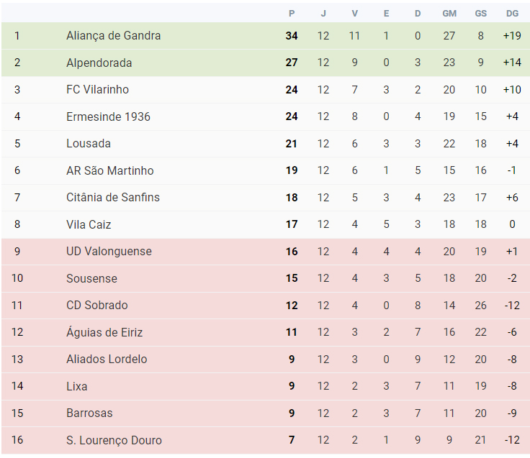Open the CD Sobrado team link
This screenshot has height=458, width=530.
[x=97, y=305]
